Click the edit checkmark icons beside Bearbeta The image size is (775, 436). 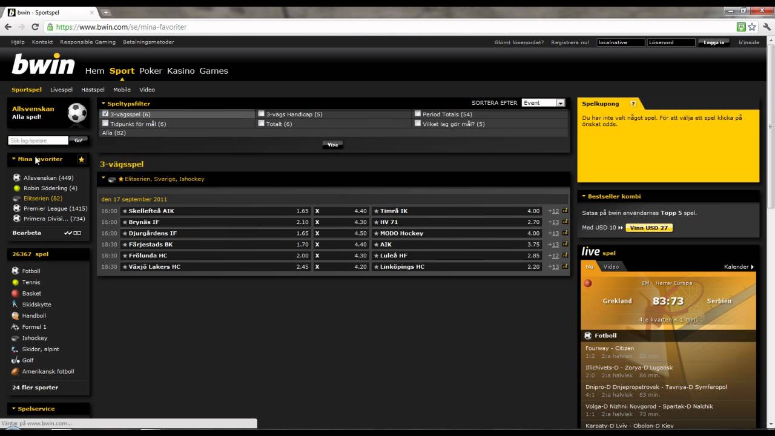[x=73, y=233]
